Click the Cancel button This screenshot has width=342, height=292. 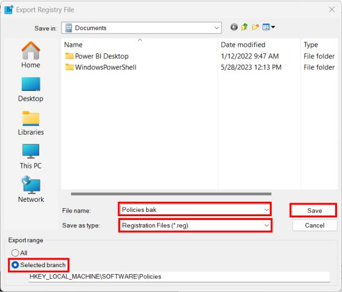click(315, 226)
